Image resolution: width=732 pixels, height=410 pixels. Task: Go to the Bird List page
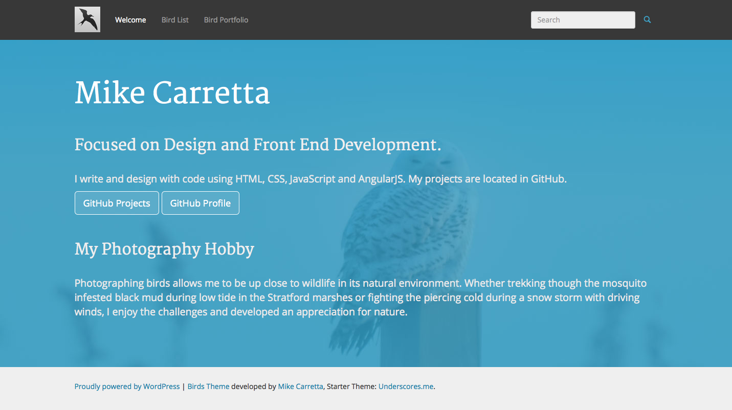(175, 20)
